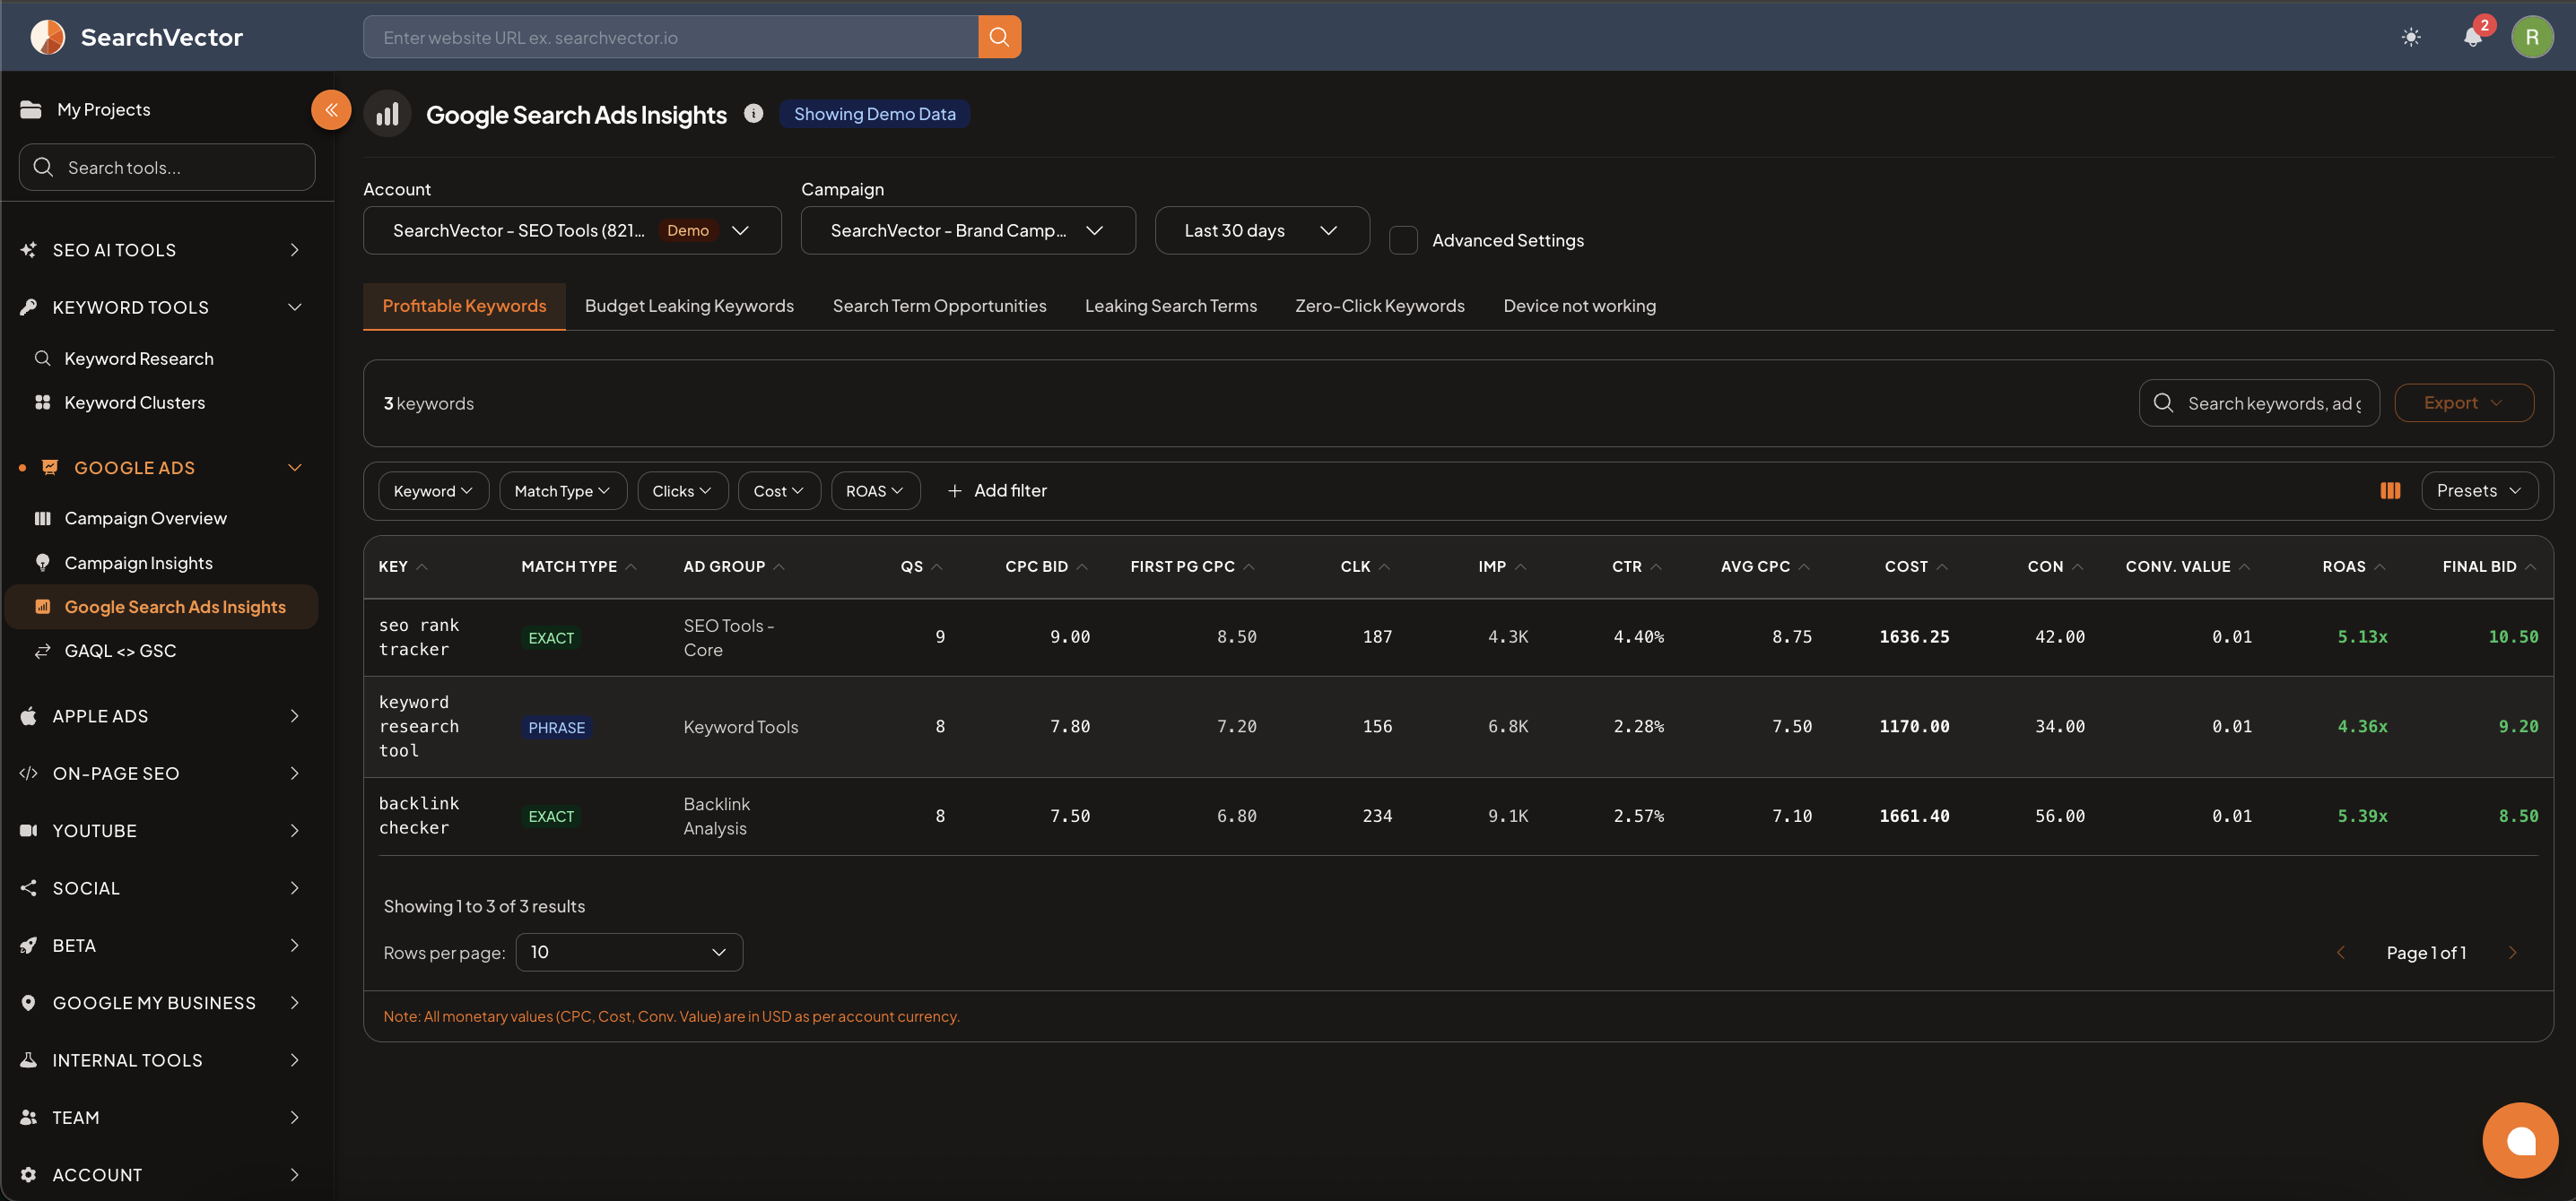The width and height of the screenshot is (2576, 1201).
Task: Click the bar chart icon beside the title
Action: (x=387, y=114)
